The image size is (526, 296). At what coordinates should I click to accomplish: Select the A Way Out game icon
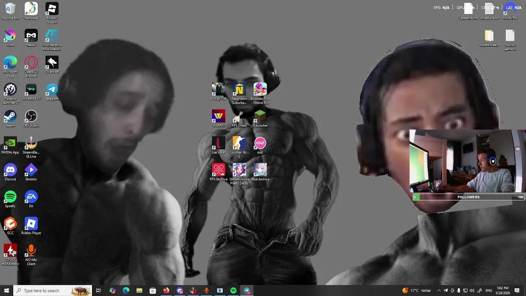coord(219,92)
